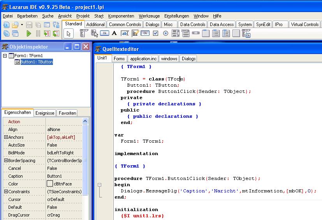Select the TRadioButton component in palette
Image resolution: width=322 pixels, height=220 pixels.
point(165,33)
